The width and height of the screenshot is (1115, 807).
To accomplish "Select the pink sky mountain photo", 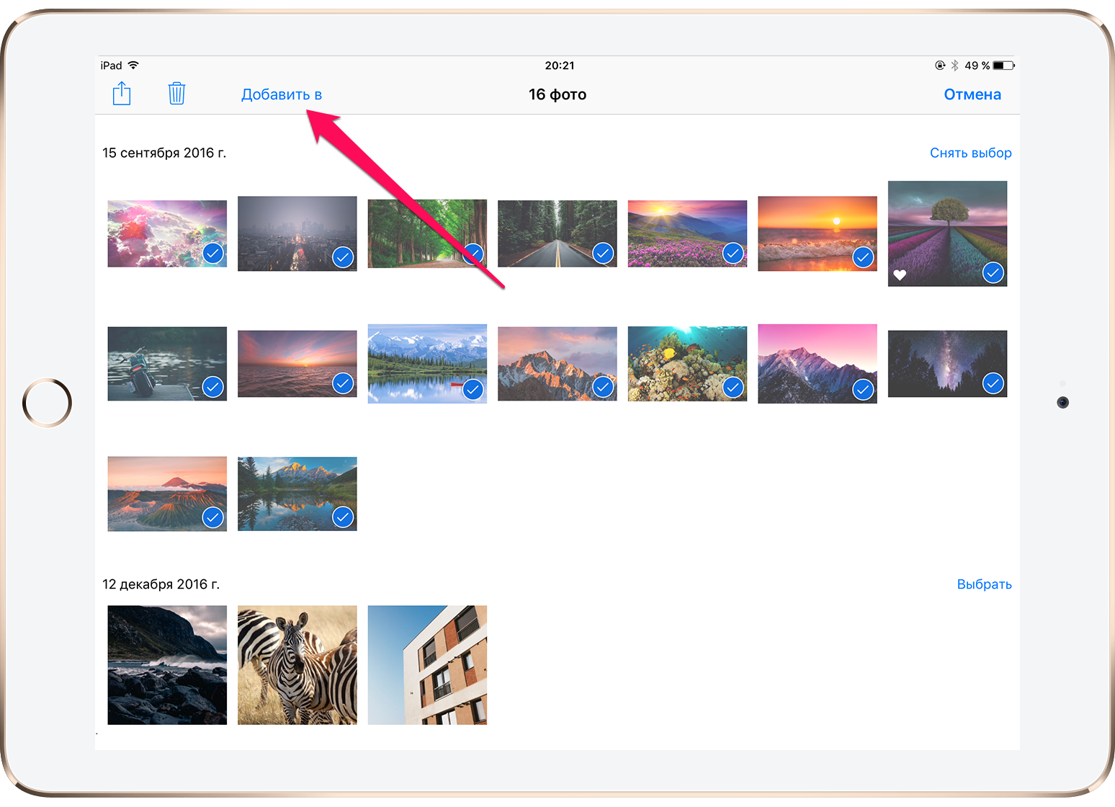I will click(x=818, y=364).
